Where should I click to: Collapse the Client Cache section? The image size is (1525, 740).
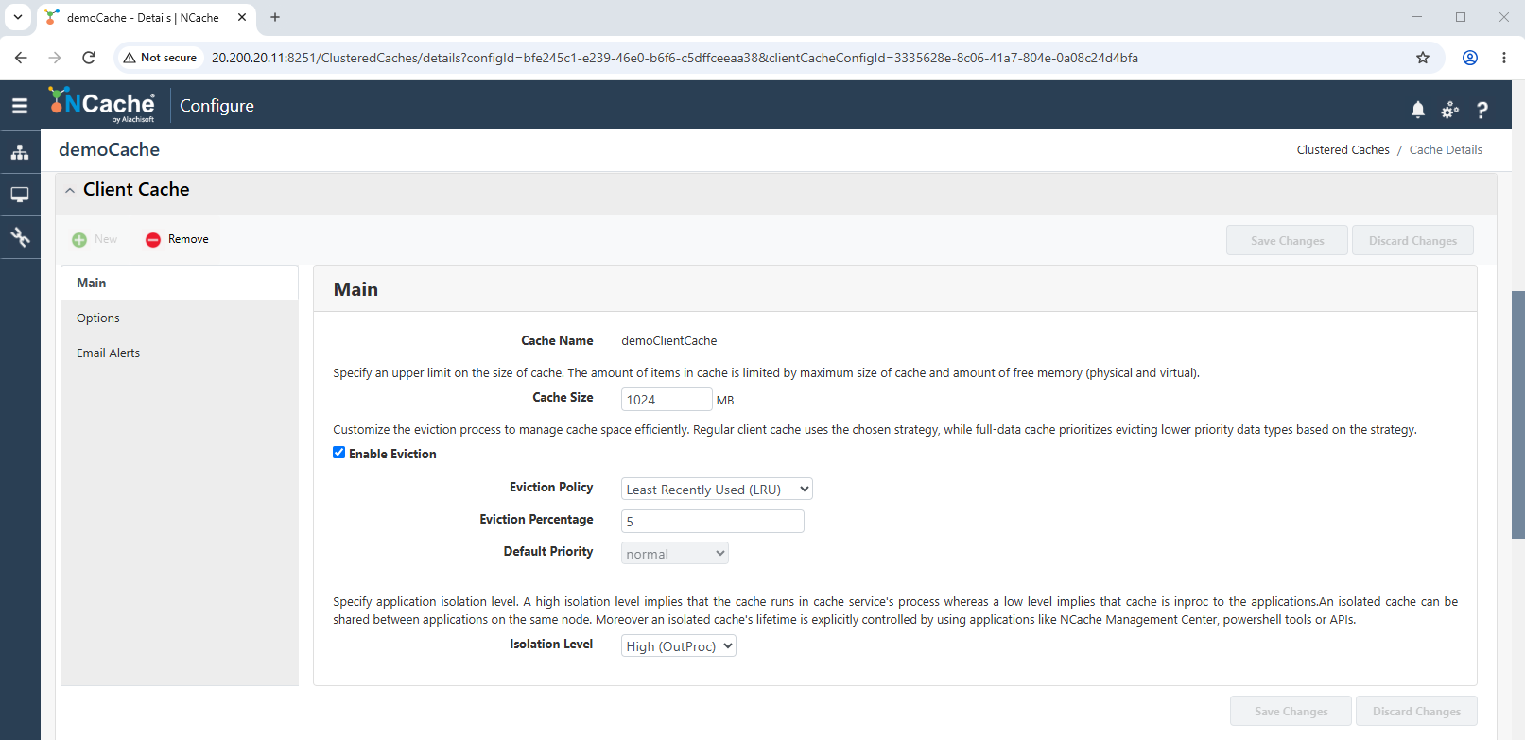pyautogui.click(x=70, y=190)
